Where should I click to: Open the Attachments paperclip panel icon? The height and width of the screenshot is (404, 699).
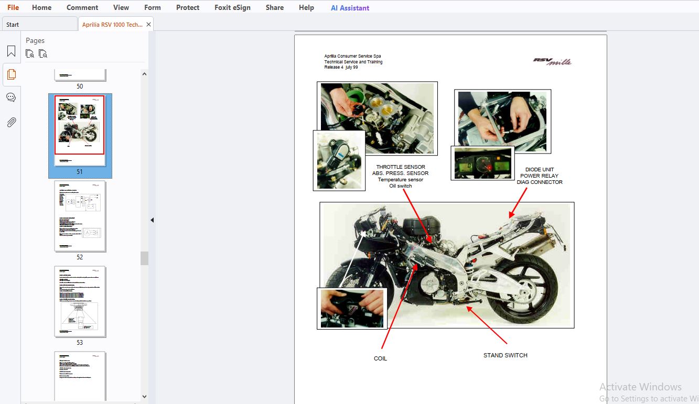pos(11,122)
